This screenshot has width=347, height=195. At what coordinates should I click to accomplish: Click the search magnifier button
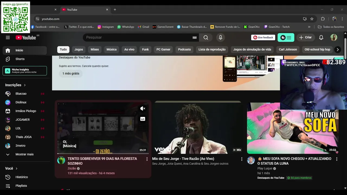pyautogui.click(x=206, y=37)
